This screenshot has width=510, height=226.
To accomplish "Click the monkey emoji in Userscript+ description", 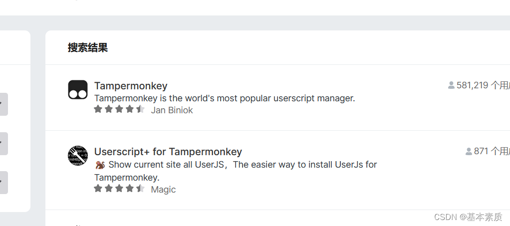I will [99, 165].
